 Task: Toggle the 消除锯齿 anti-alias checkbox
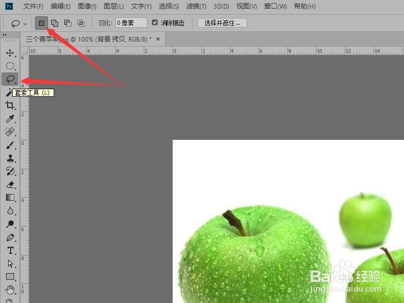pyautogui.click(x=154, y=22)
